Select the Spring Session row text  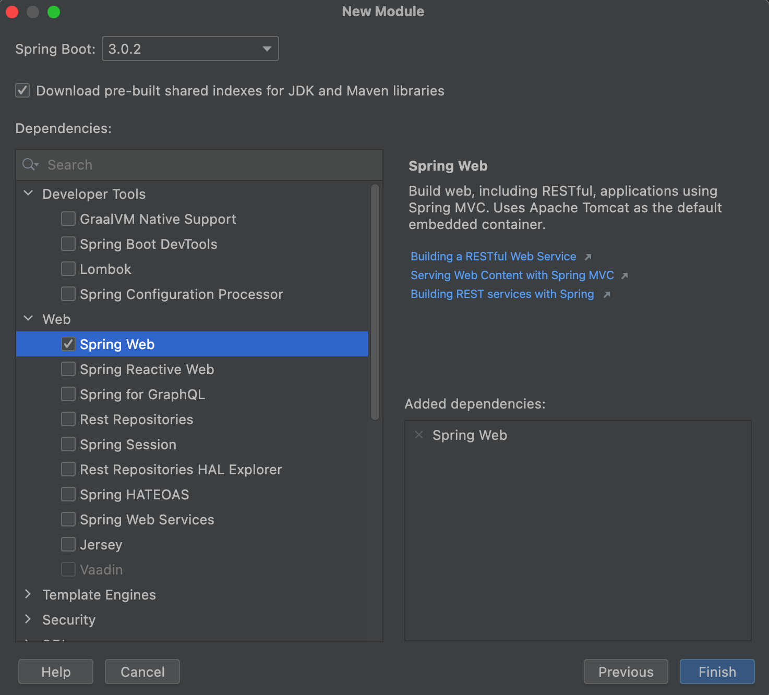click(x=128, y=445)
